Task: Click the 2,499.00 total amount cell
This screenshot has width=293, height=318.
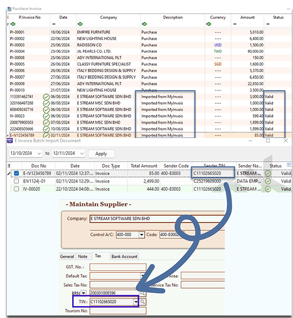Action: (144, 181)
